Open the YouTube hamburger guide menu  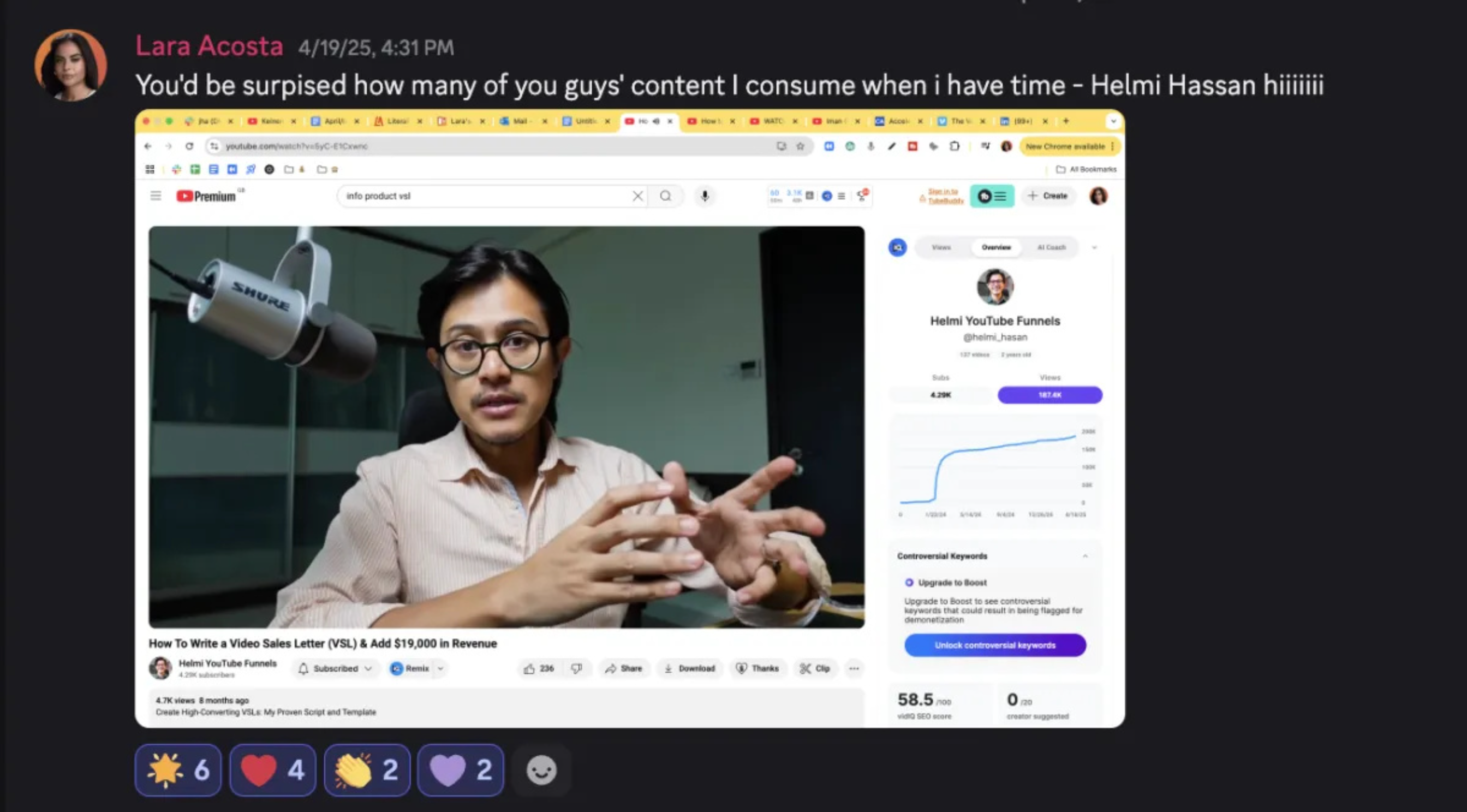point(156,196)
